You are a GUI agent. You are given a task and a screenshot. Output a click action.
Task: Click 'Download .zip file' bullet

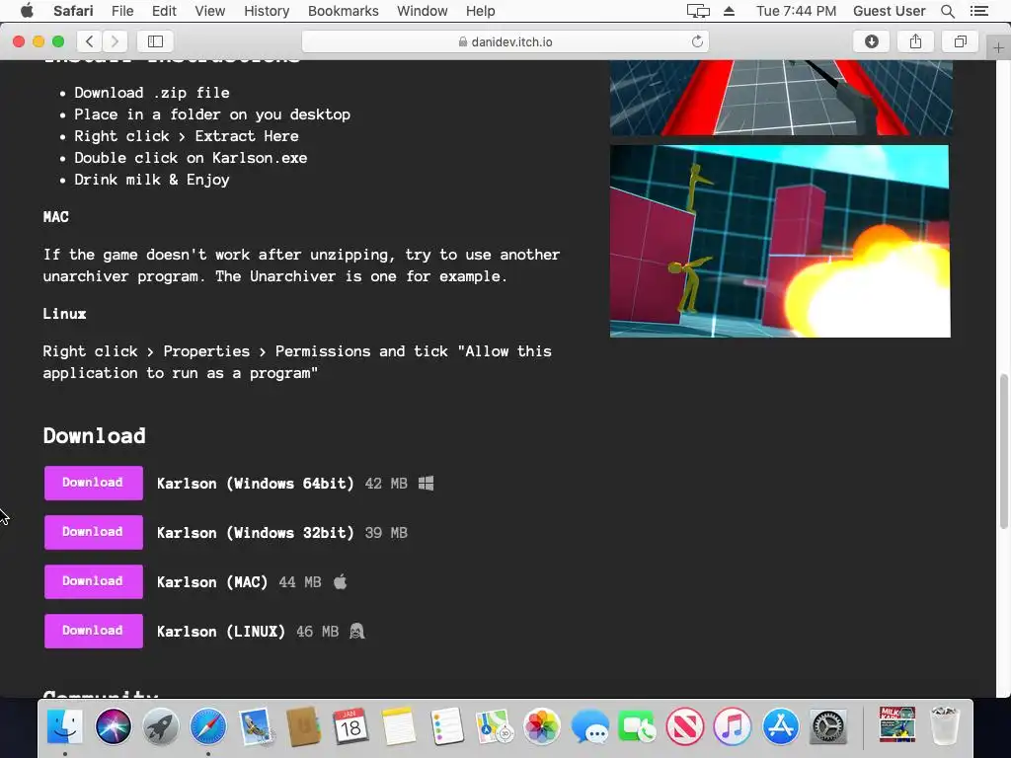click(151, 93)
